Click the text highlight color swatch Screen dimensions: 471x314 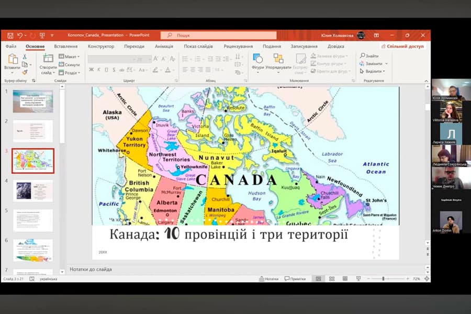[155, 70]
